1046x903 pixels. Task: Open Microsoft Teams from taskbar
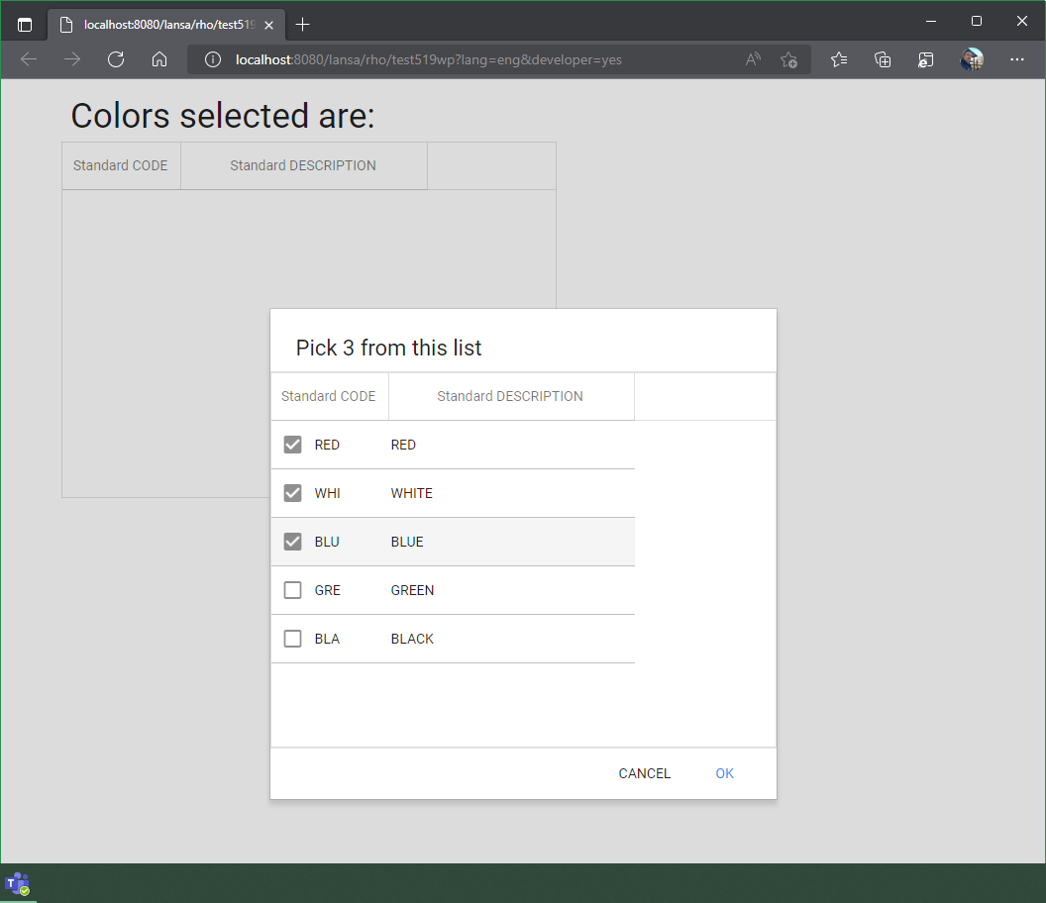(x=18, y=884)
